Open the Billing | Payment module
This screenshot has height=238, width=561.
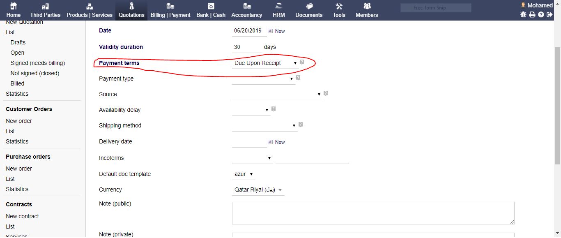pyautogui.click(x=170, y=10)
